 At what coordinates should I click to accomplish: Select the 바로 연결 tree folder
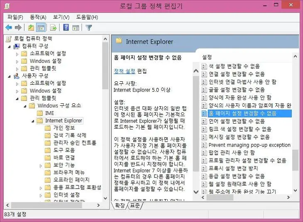pos(64,157)
